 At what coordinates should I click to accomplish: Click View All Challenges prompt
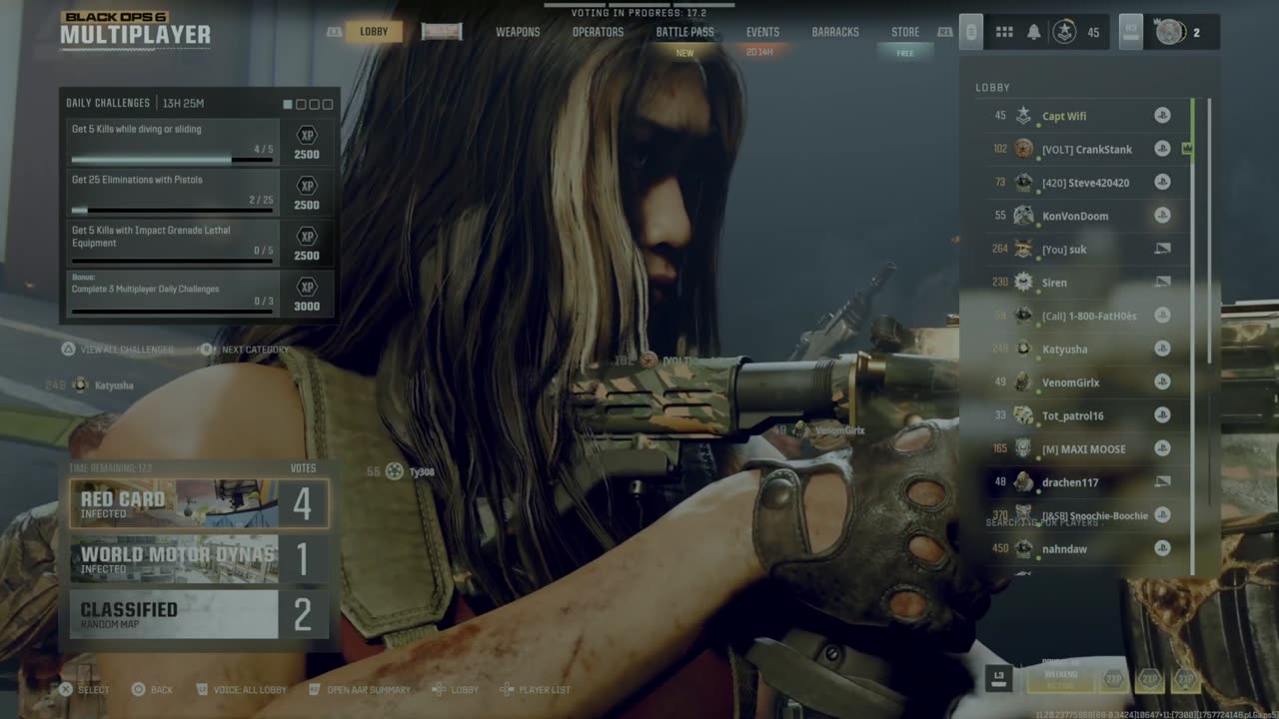pos(117,350)
